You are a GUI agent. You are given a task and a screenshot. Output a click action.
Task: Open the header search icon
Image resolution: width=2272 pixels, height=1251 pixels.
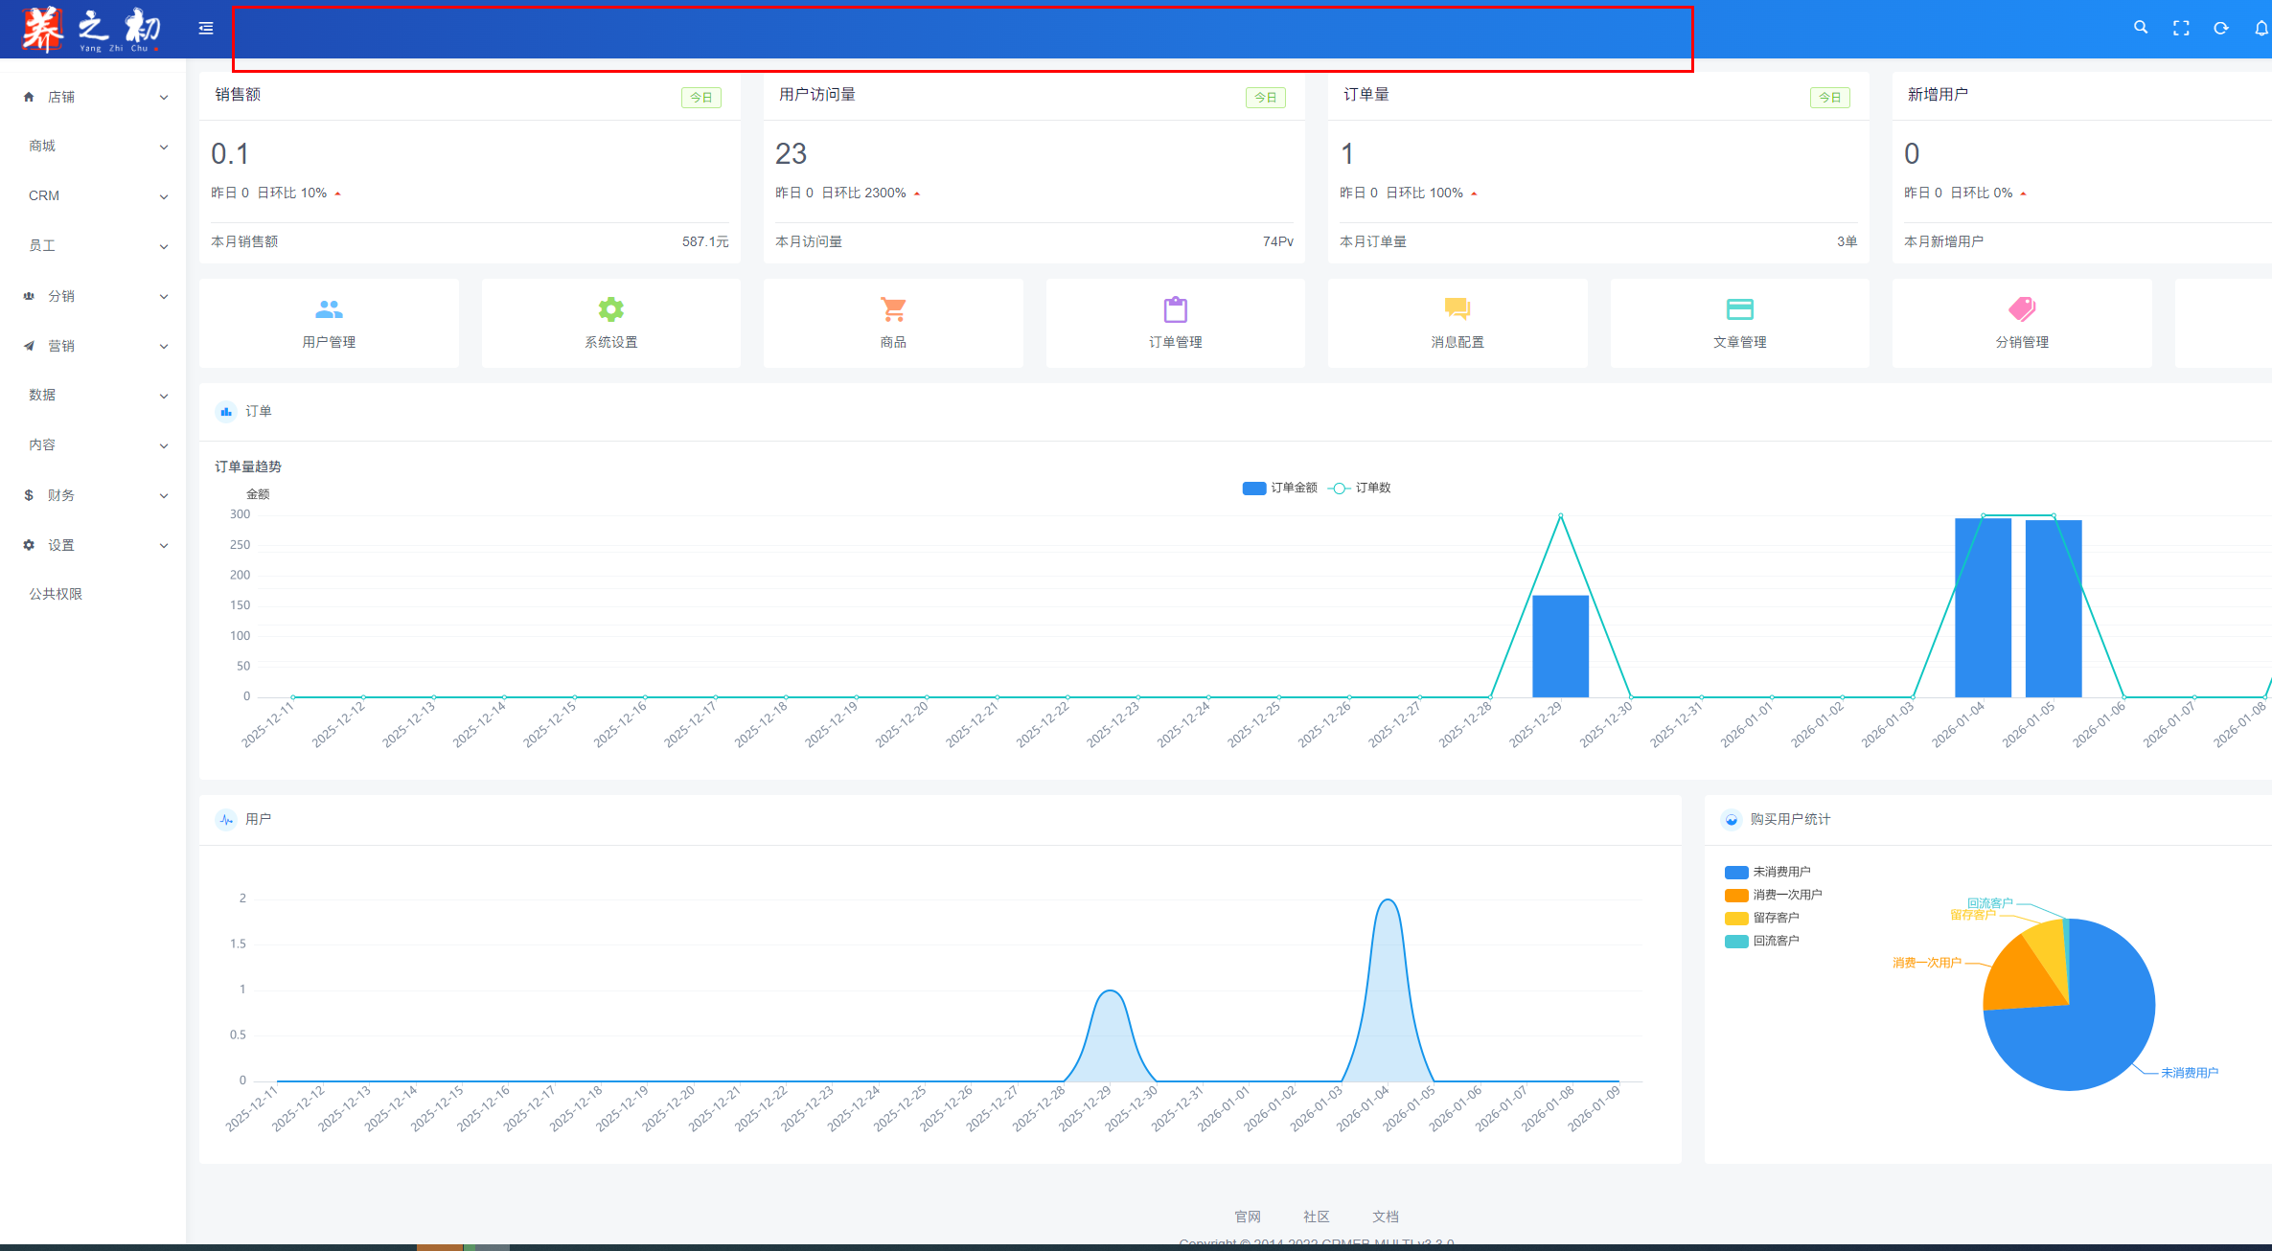click(x=2140, y=28)
